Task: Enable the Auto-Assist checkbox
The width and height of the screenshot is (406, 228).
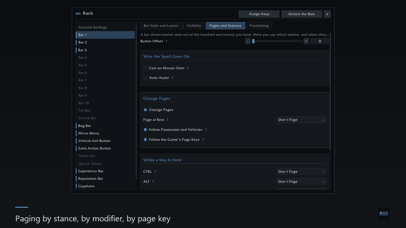Action: click(x=145, y=78)
